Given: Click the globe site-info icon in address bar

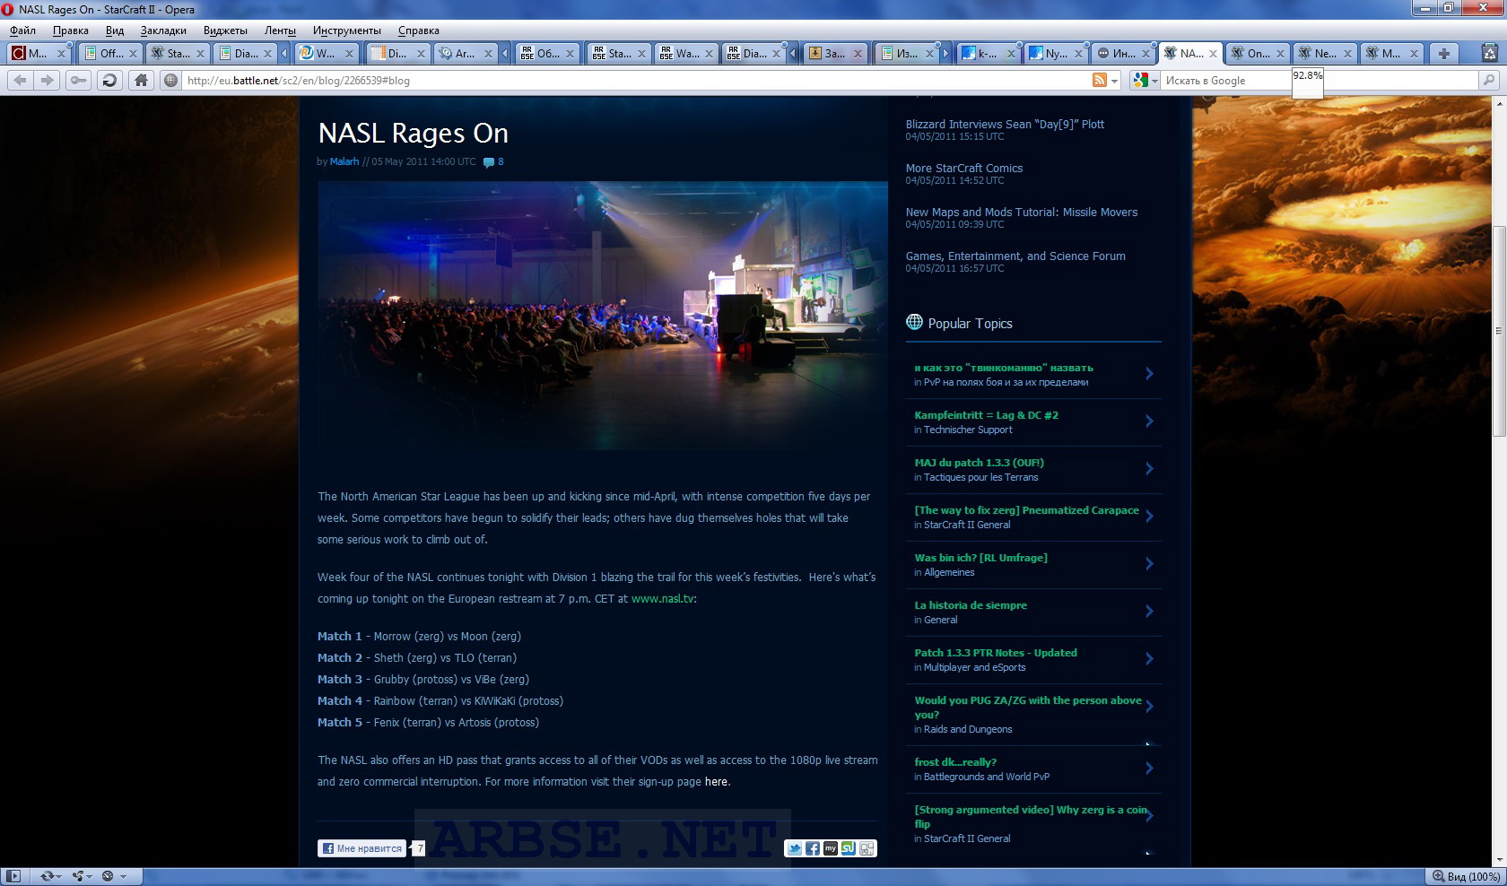Looking at the screenshot, I should click(170, 80).
